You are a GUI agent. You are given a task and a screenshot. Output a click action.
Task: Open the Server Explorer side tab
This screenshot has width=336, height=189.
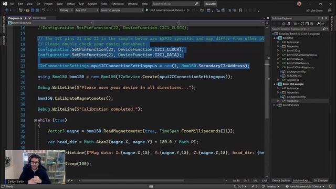4,24
